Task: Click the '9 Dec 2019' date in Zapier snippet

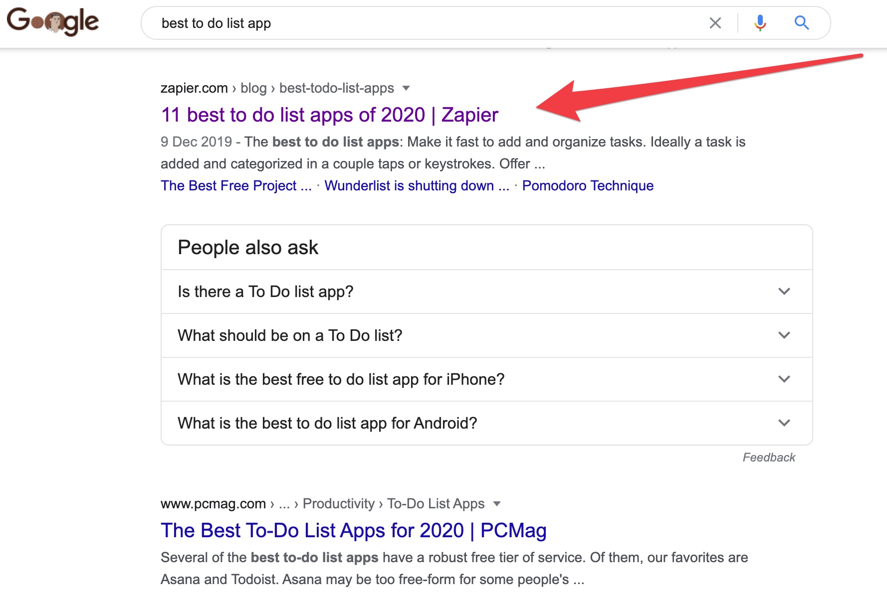Action: pyautogui.click(x=196, y=142)
